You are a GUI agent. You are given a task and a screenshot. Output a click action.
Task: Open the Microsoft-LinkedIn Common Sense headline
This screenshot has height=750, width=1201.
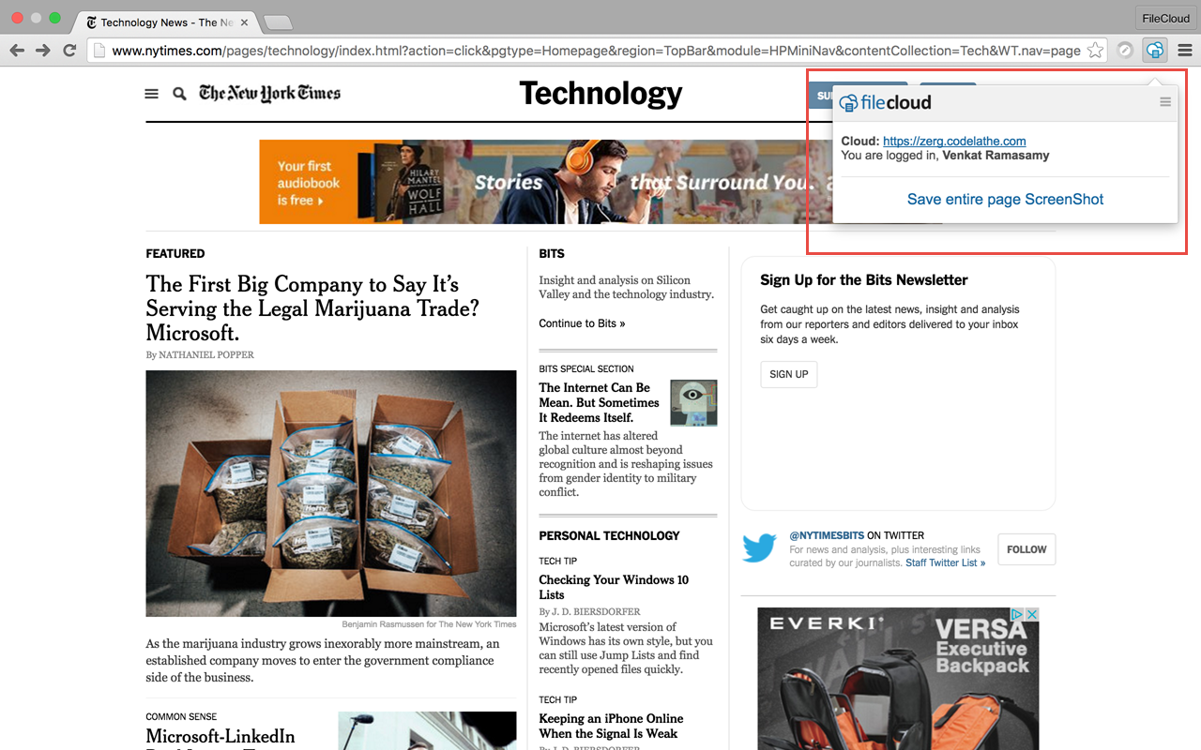(220, 737)
